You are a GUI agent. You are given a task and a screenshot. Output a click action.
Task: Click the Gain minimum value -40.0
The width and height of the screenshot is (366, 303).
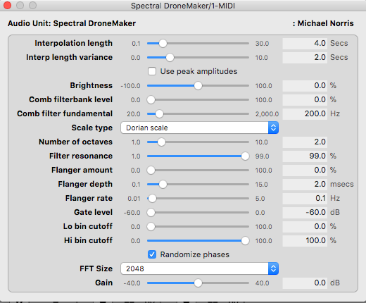point(132,283)
